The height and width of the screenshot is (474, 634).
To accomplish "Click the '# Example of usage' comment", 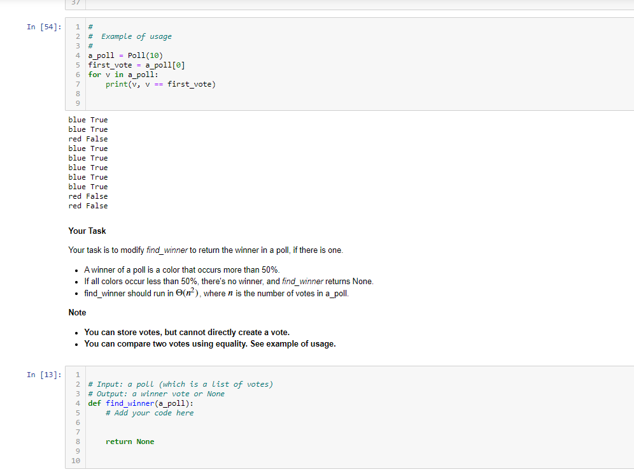I will coord(136,37).
